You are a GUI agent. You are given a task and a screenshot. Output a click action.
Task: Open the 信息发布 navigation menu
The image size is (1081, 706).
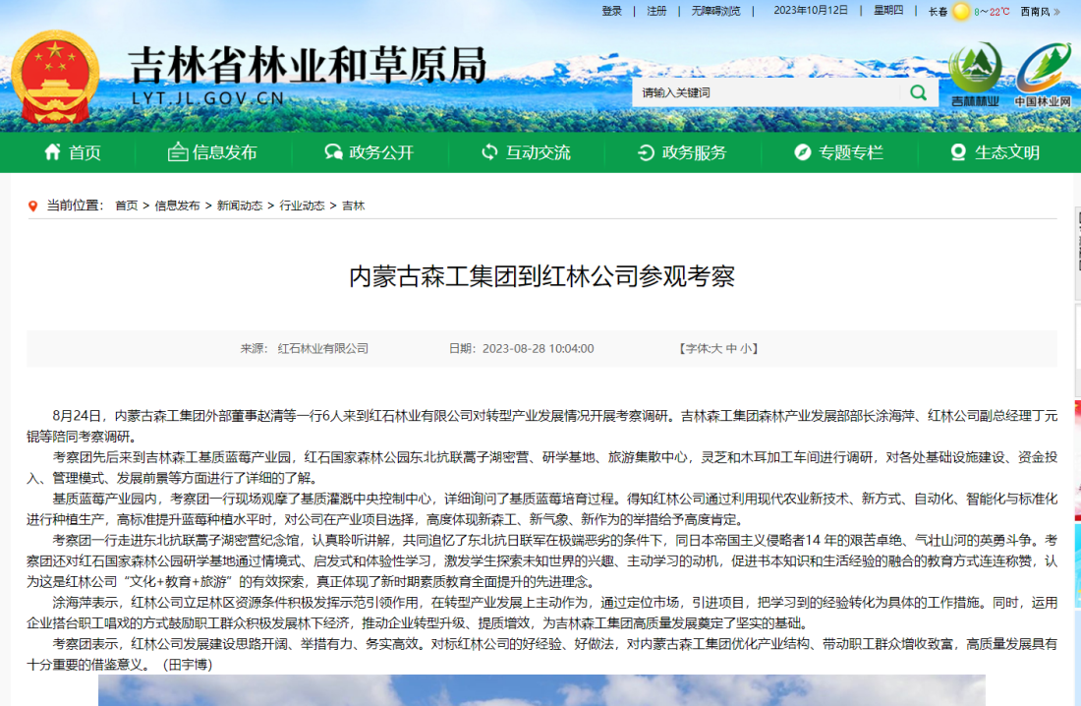[212, 152]
